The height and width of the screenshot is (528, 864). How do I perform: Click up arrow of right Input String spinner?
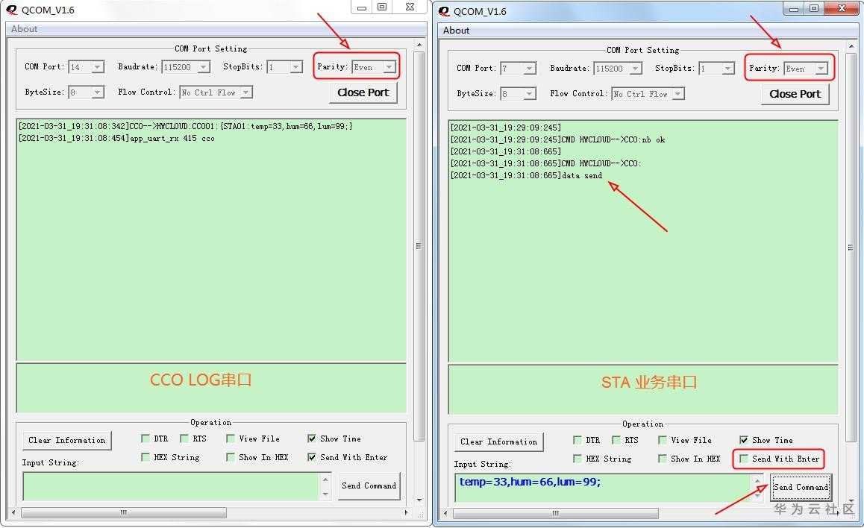[757, 481]
